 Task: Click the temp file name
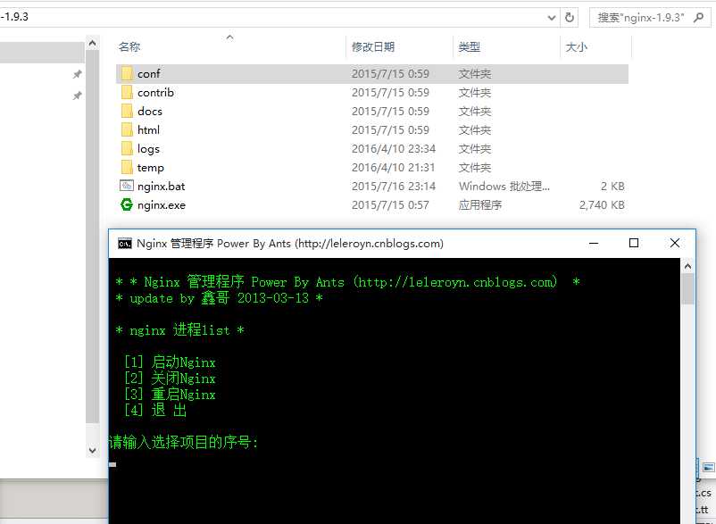pyautogui.click(x=151, y=168)
